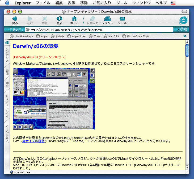The height and width of the screenshot is (179, 194).
Task: Click the Refresh (更新) toolbar button
Action: [60, 21]
